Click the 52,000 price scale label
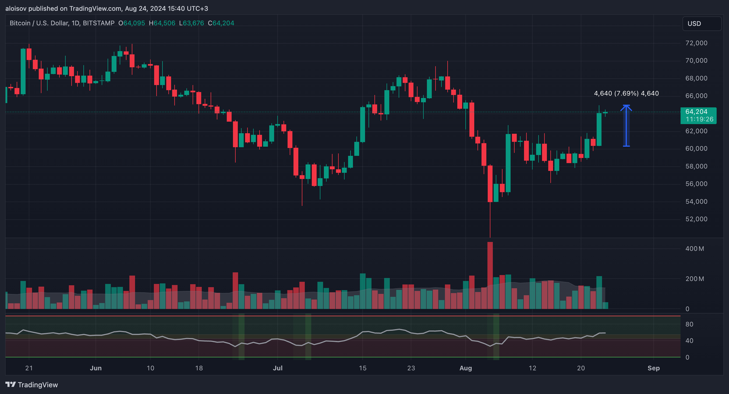This screenshot has height=394, width=729. point(696,219)
